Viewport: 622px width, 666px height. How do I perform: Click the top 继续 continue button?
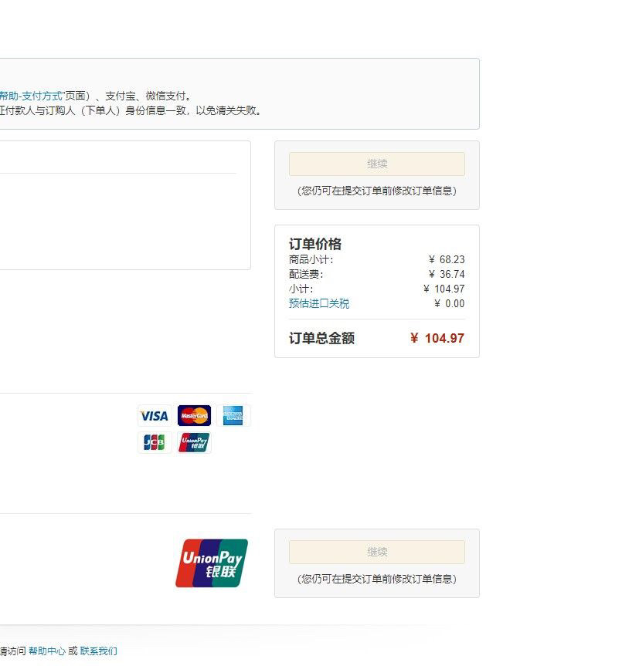(376, 164)
